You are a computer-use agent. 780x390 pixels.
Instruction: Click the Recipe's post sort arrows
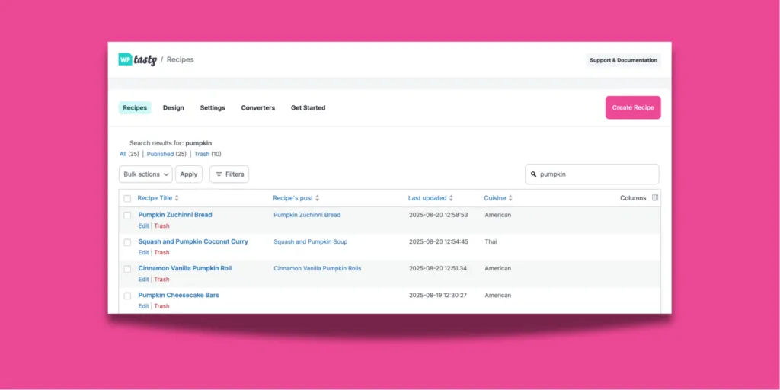coord(318,198)
